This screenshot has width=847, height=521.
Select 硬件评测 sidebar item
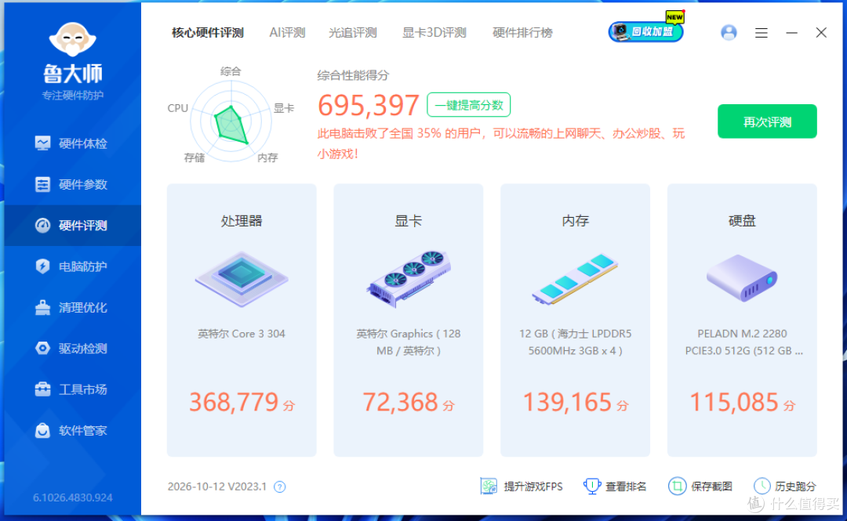click(x=72, y=226)
